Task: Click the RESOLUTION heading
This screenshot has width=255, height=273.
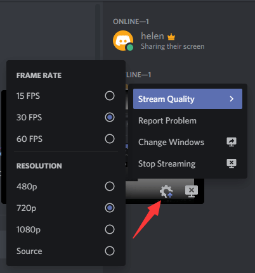Action: click(x=39, y=166)
